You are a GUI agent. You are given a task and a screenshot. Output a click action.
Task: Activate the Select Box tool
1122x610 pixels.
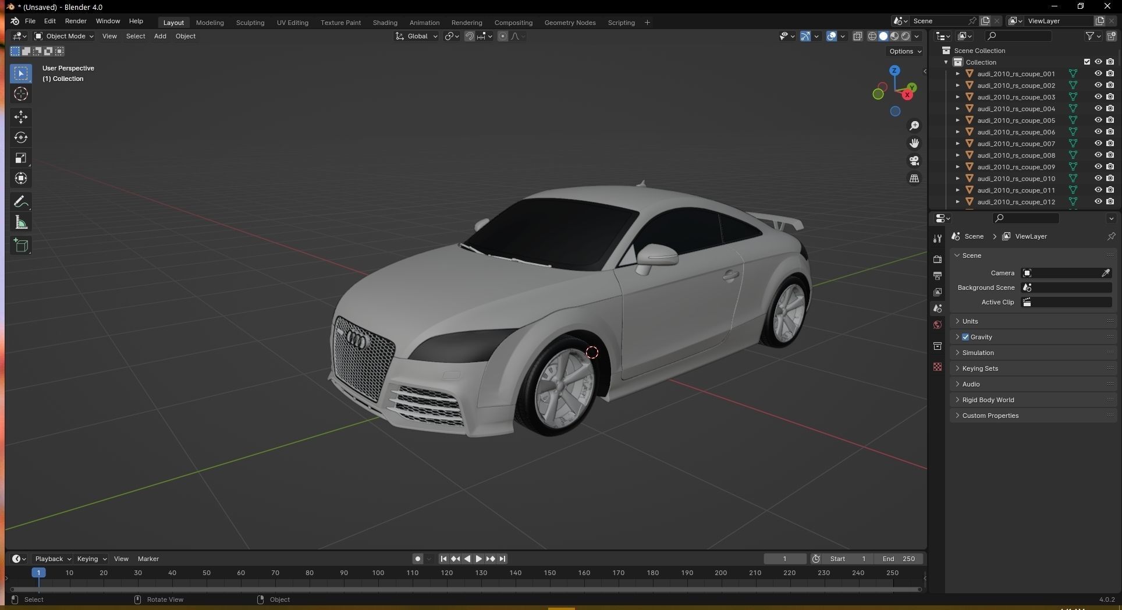(x=21, y=73)
